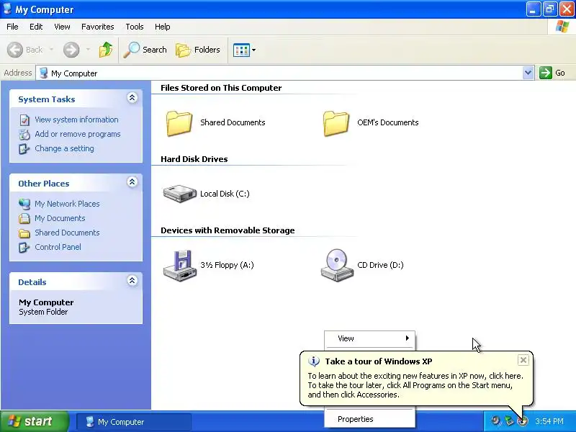Click the OEM's Documents label
The image size is (576, 432).
click(388, 122)
